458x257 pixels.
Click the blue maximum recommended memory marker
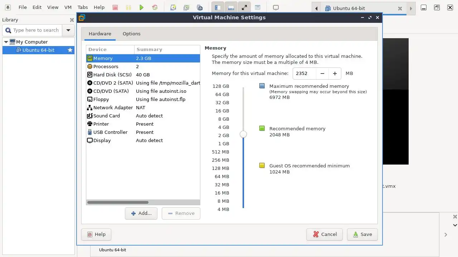tap(262, 86)
